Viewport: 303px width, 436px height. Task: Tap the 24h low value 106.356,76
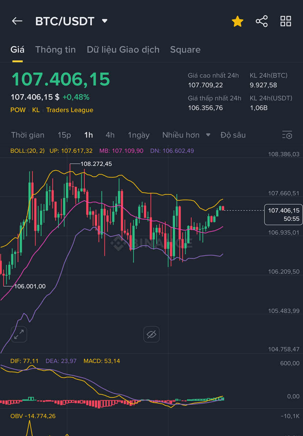(x=205, y=108)
